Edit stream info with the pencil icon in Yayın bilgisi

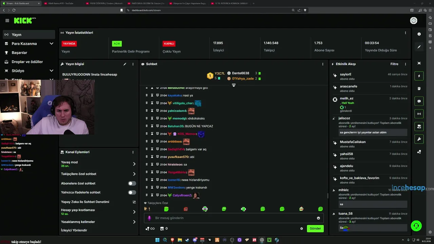point(125,64)
